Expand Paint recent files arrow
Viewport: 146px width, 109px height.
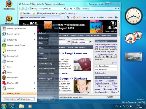click(x=35, y=67)
